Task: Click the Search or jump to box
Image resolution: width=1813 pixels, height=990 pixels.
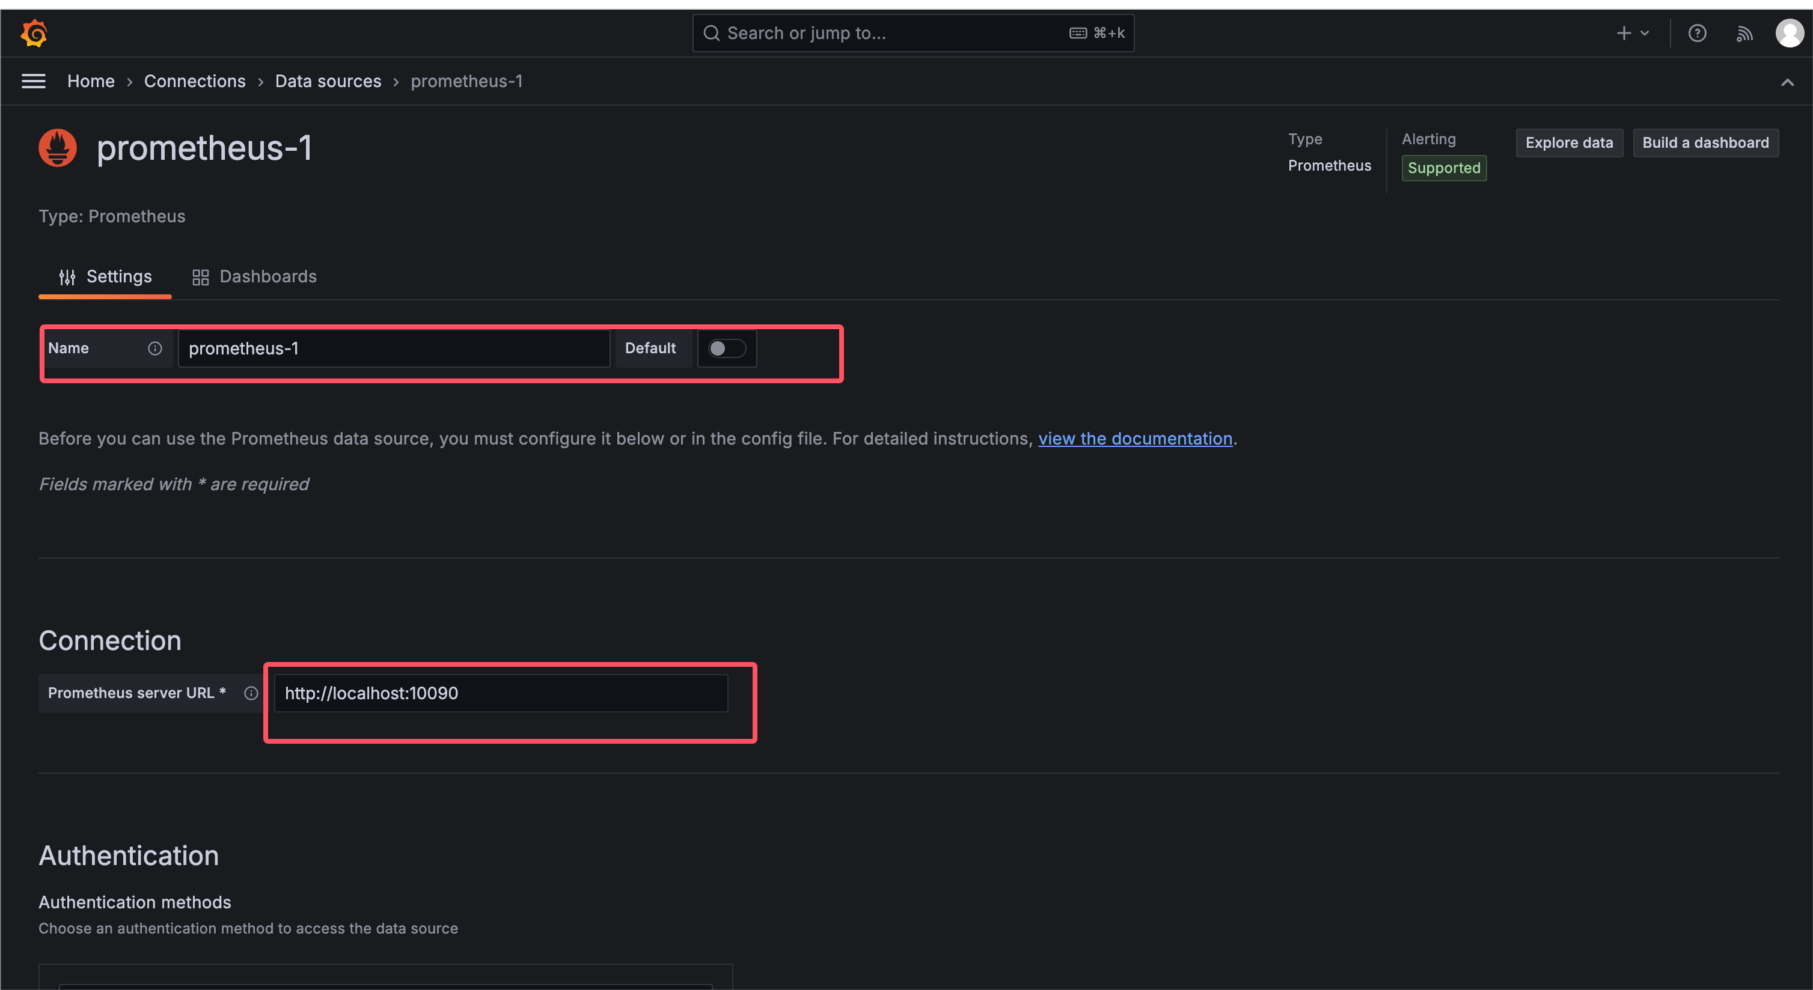Action: click(x=913, y=33)
